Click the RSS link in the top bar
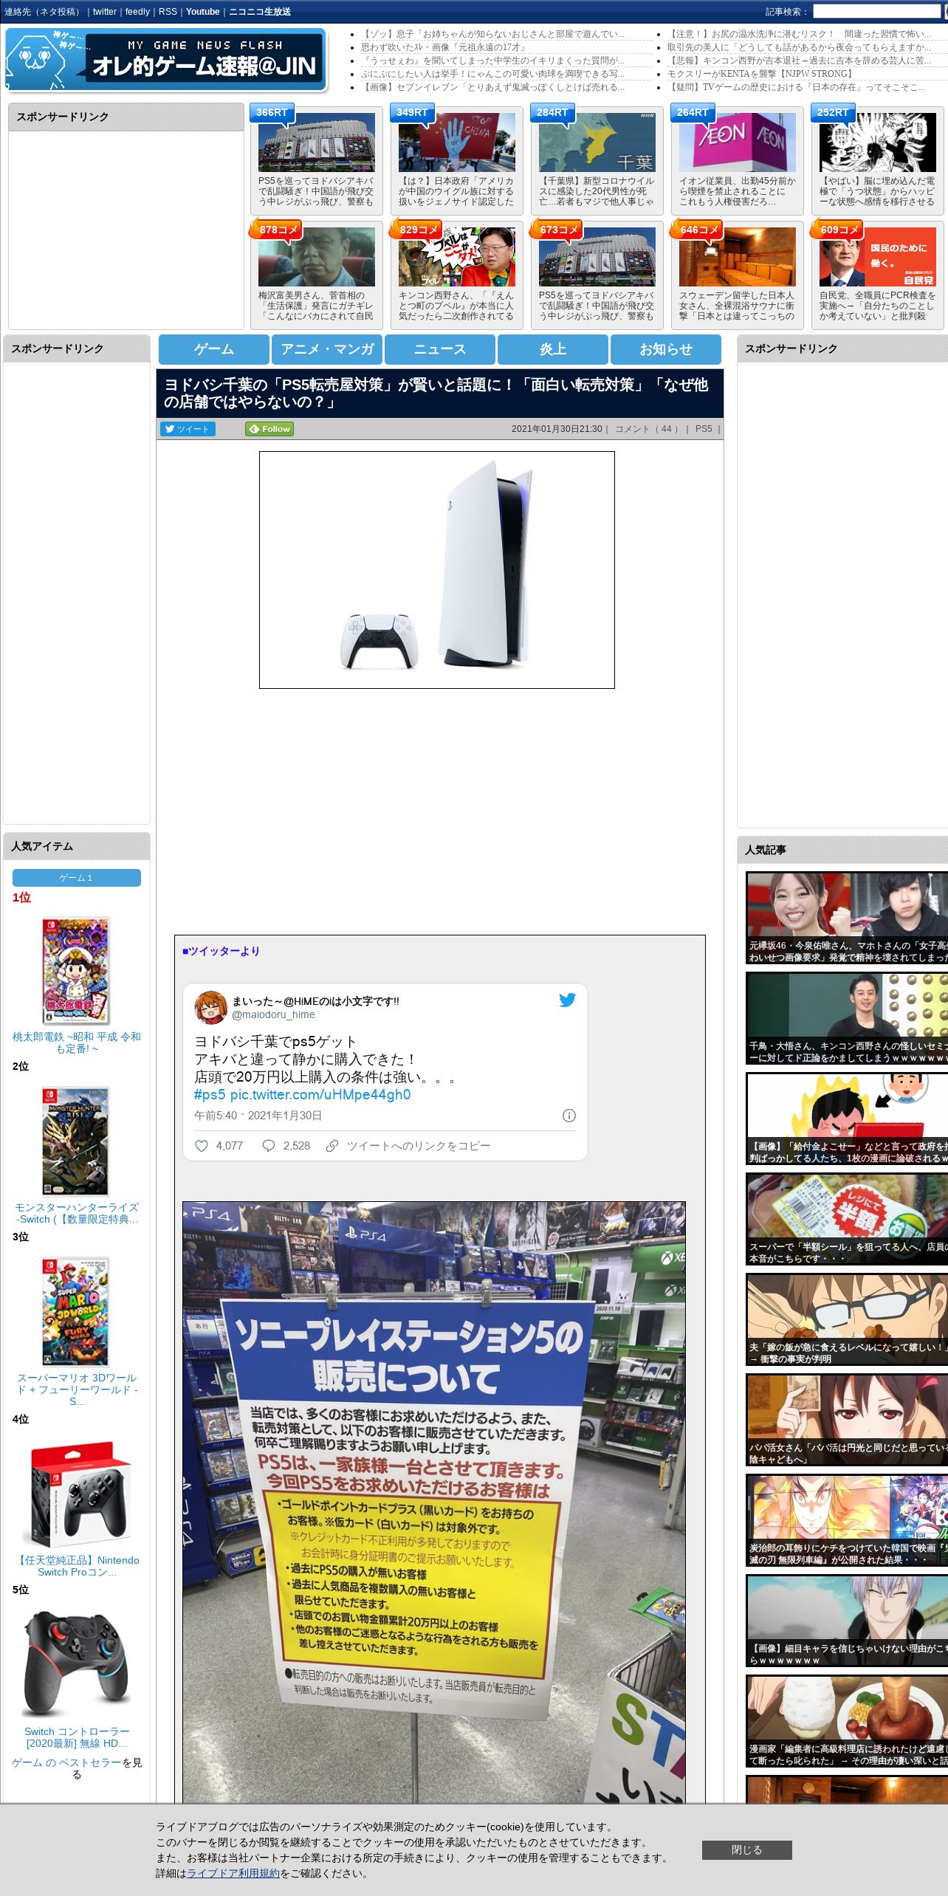The height and width of the screenshot is (1896, 948). pyautogui.click(x=168, y=12)
